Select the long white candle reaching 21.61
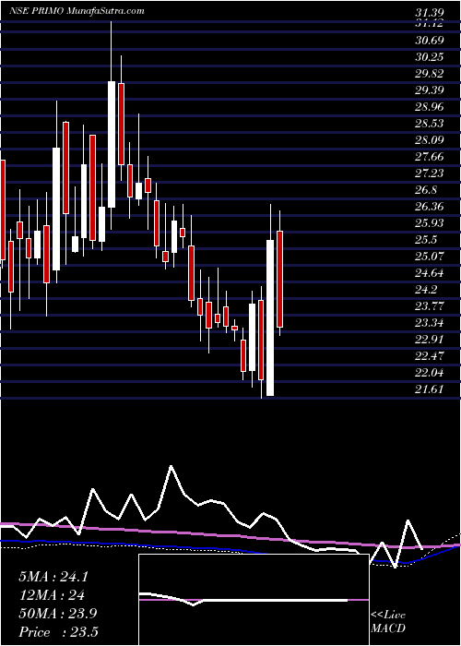This screenshot has width=461, height=646. click(270, 317)
